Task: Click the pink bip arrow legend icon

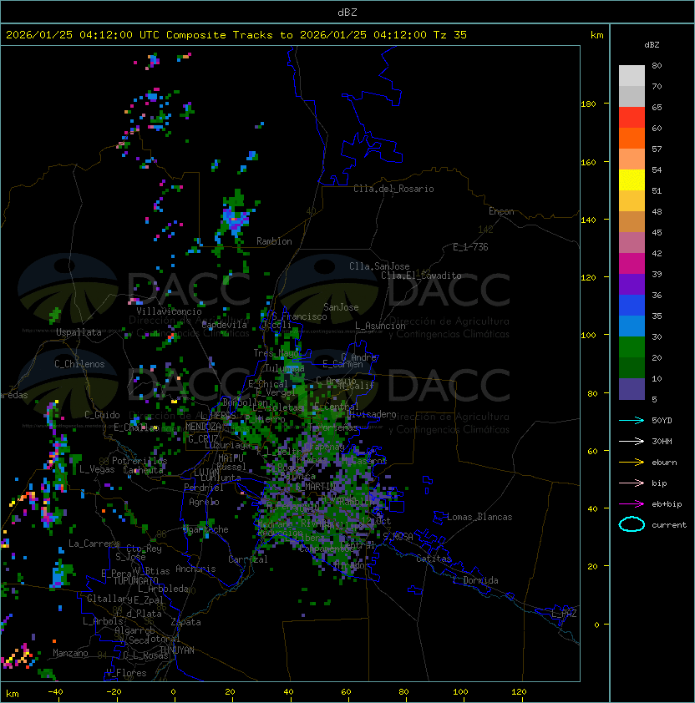Action: click(x=632, y=483)
